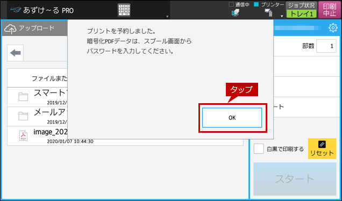The height and width of the screenshot is (201, 342).
Task: Click the プリンター status icon
Action: (268, 13)
